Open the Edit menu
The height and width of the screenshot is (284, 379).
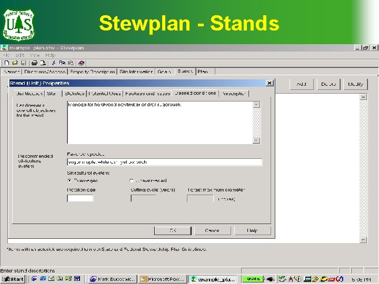(x=20, y=55)
